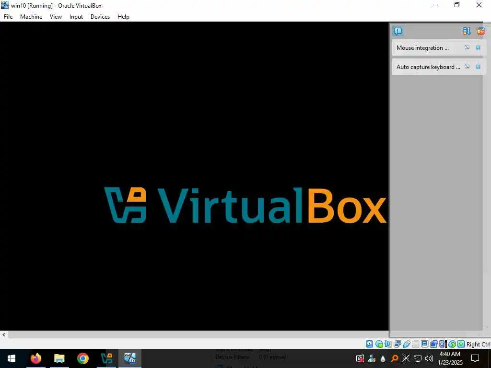Click the optical disk status icon
This screenshot has width=491, height=368.
pyautogui.click(x=379, y=344)
